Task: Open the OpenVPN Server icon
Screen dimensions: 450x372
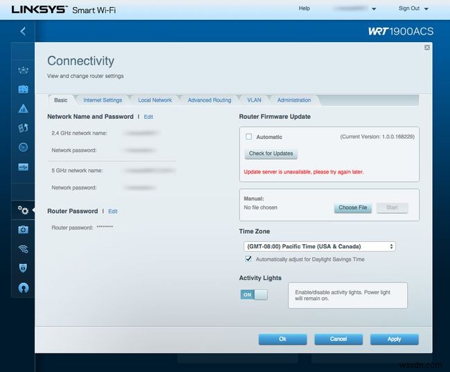Action: point(24,288)
